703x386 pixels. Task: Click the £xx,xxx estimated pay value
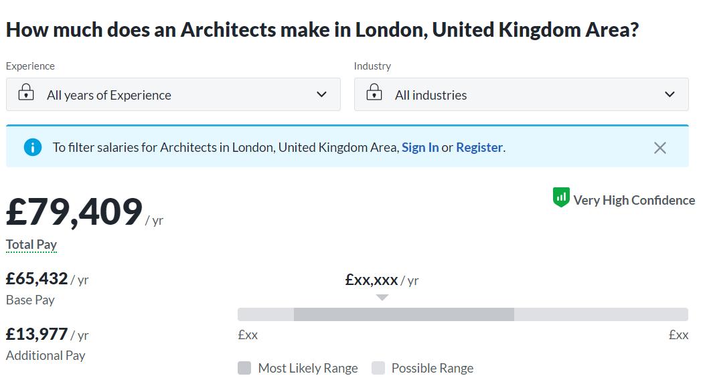click(372, 280)
